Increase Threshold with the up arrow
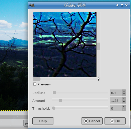 124,107
